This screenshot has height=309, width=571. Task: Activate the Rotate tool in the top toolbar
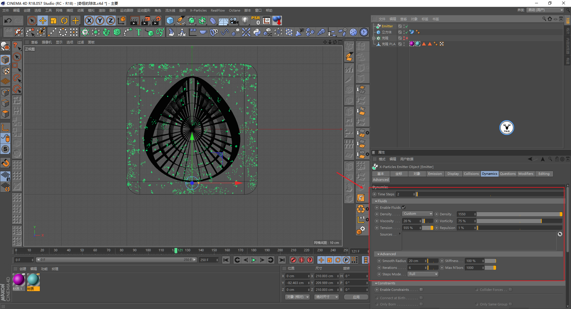pos(64,21)
